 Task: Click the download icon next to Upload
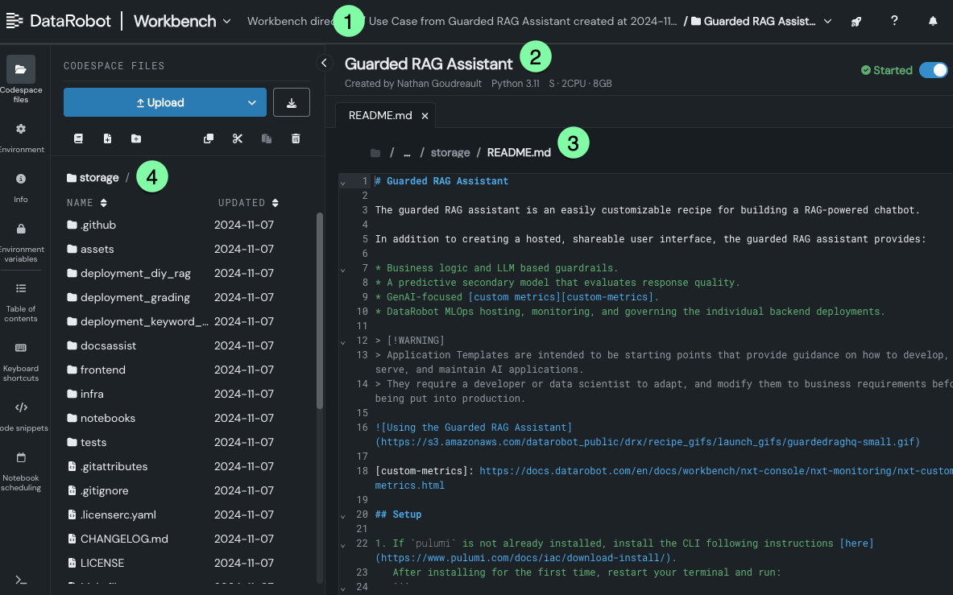tap(292, 102)
